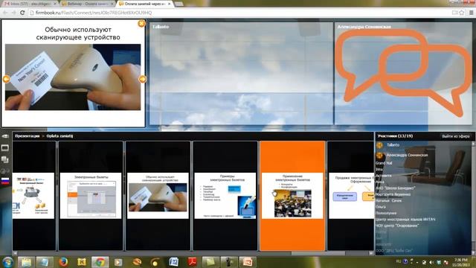Select the highlighted Применение электронных билетов thumbnail
The image size is (476, 268).
point(292,196)
